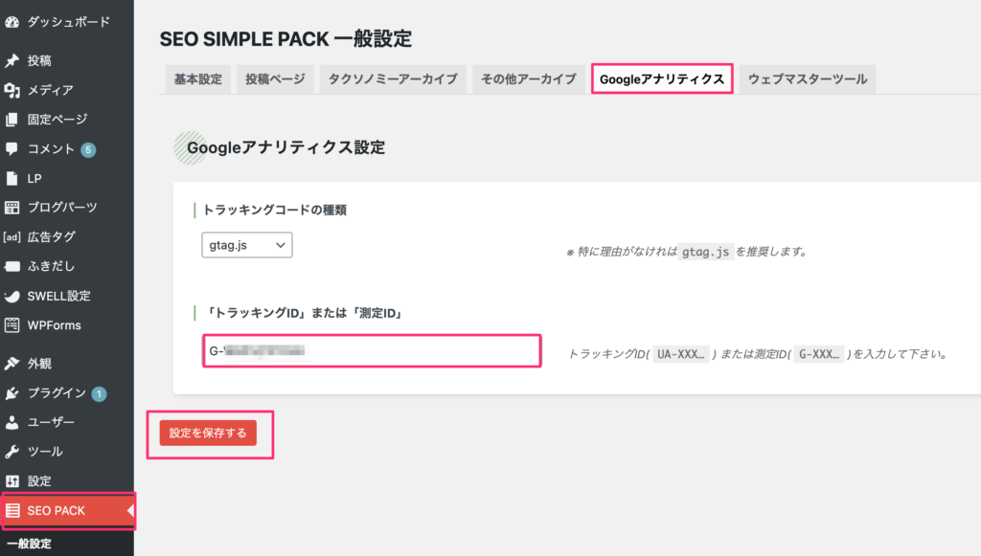Open the メディア media library icon
The height and width of the screenshot is (556, 981).
coord(11,90)
